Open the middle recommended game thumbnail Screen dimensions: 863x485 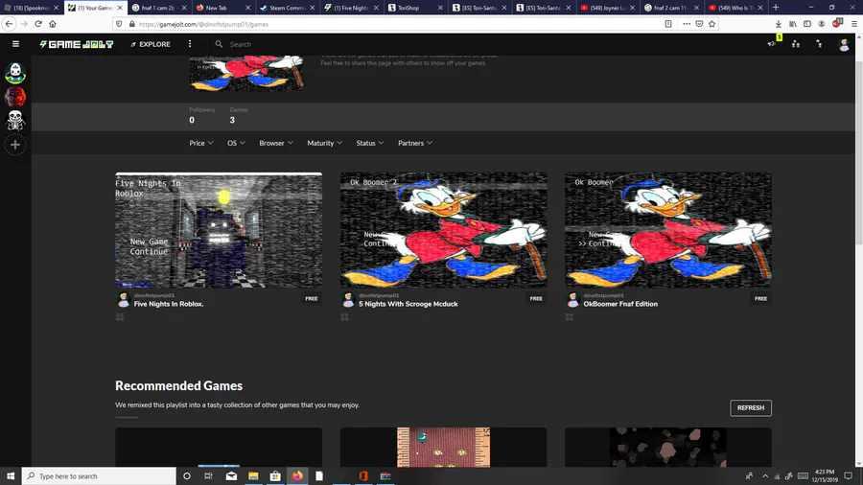[x=443, y=447]
